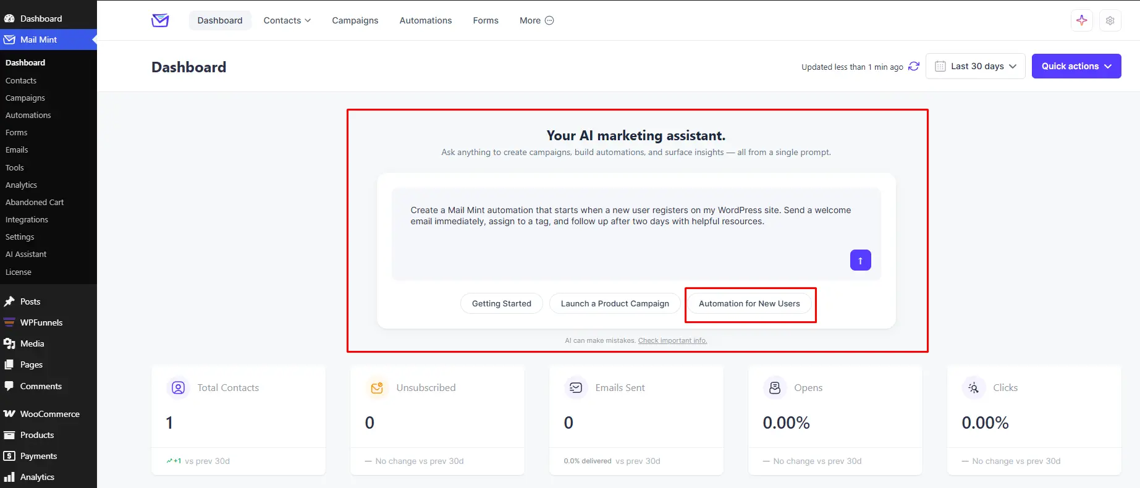Click the WordPress Dashboard gauge icon
1140x488 pixels.
click(x=9, y=19)
